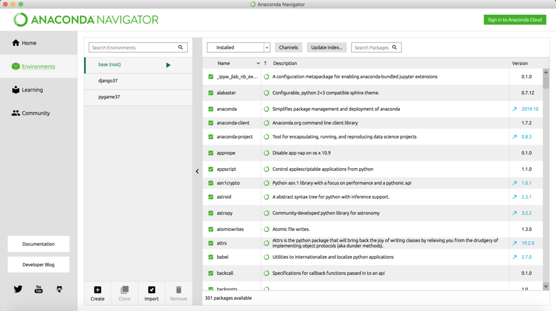Toggle the _ipyw_jlab_nb_ex package checkbox
Image resolution: width=556 pixels, height=311 pixels.
pyautogui.click(x=211, y=77)
